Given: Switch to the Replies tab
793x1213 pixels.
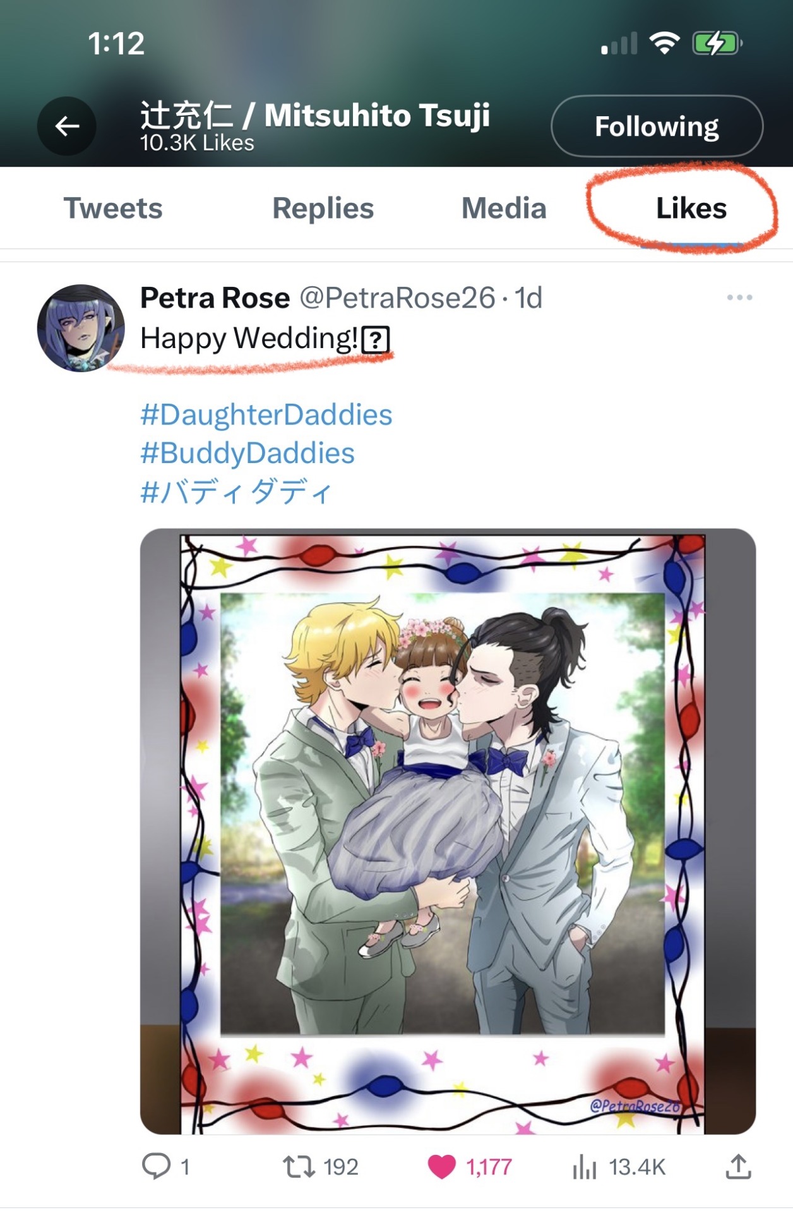Looking at the screenshot, I should point(323,208).
